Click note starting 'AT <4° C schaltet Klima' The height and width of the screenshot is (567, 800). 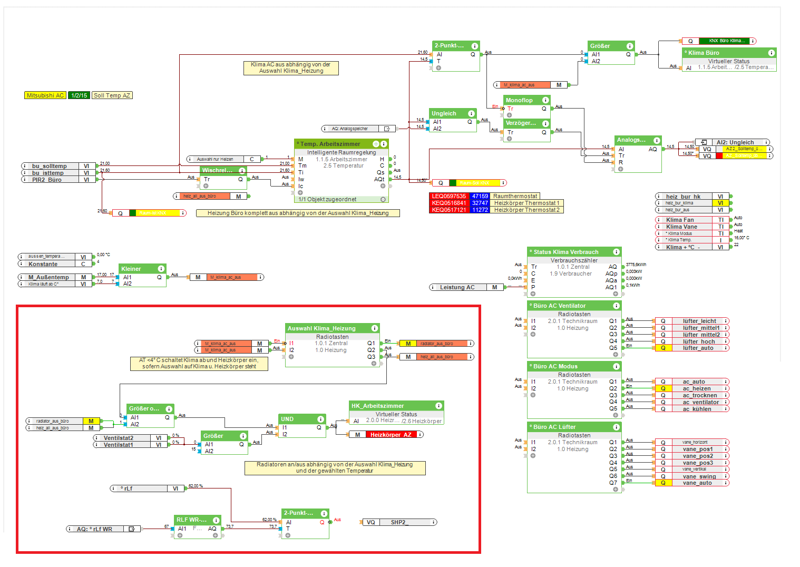(199, 364)
